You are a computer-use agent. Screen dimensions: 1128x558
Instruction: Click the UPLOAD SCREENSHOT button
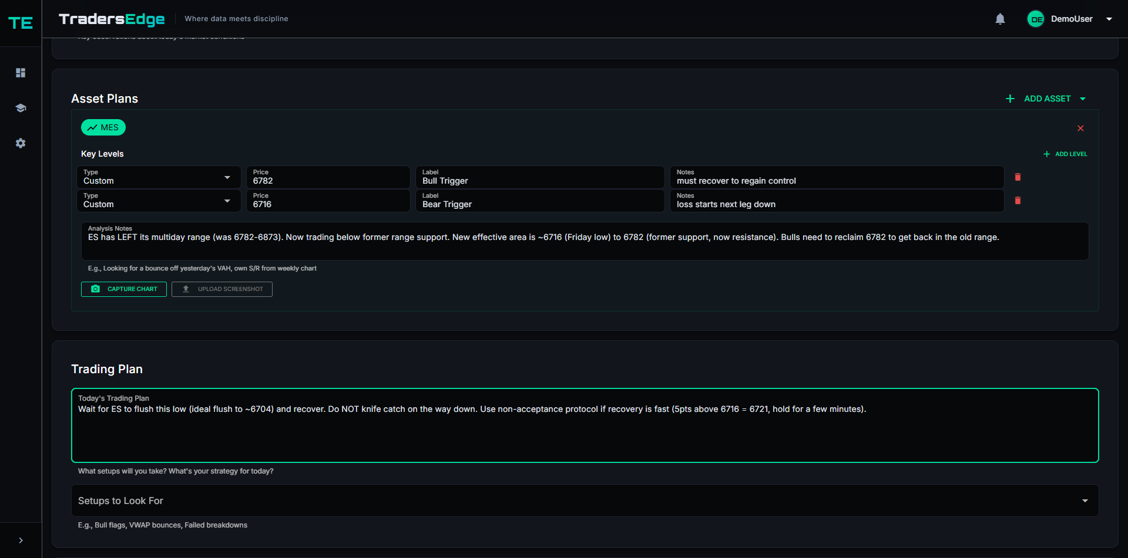point(222,289)
